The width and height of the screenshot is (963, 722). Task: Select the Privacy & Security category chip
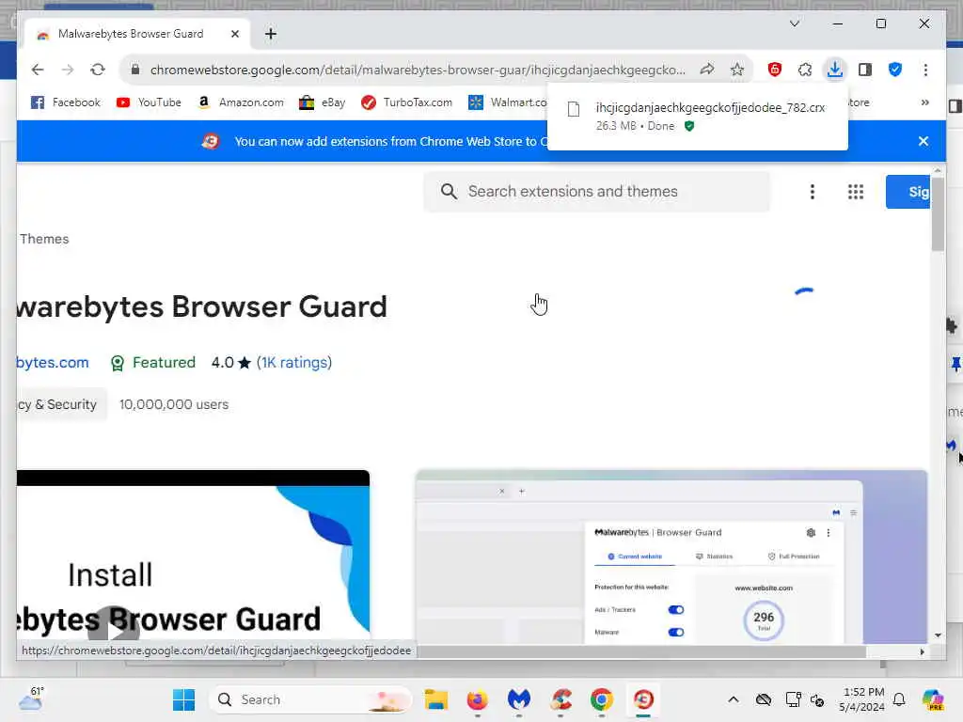tap(61, 404)
